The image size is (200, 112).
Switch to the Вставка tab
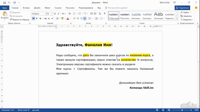click(x=26, y=8)
